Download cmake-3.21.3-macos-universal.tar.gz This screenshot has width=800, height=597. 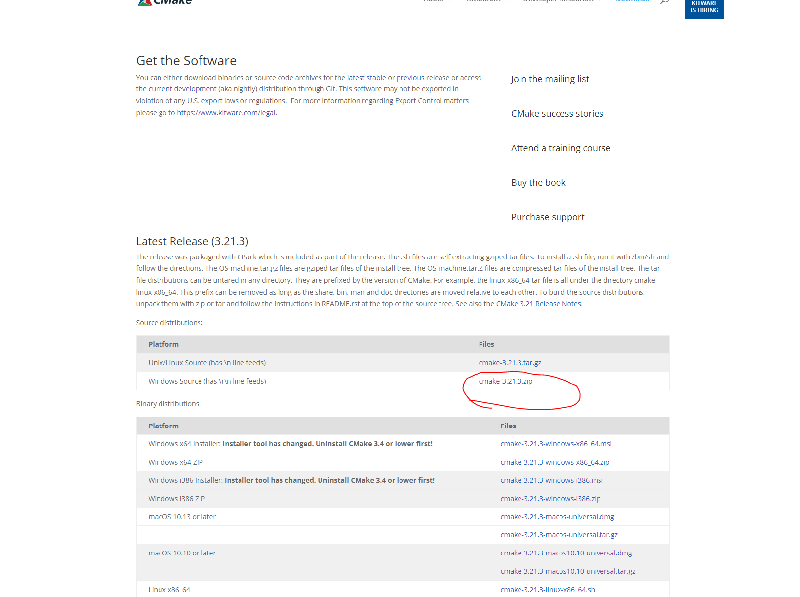559,535
